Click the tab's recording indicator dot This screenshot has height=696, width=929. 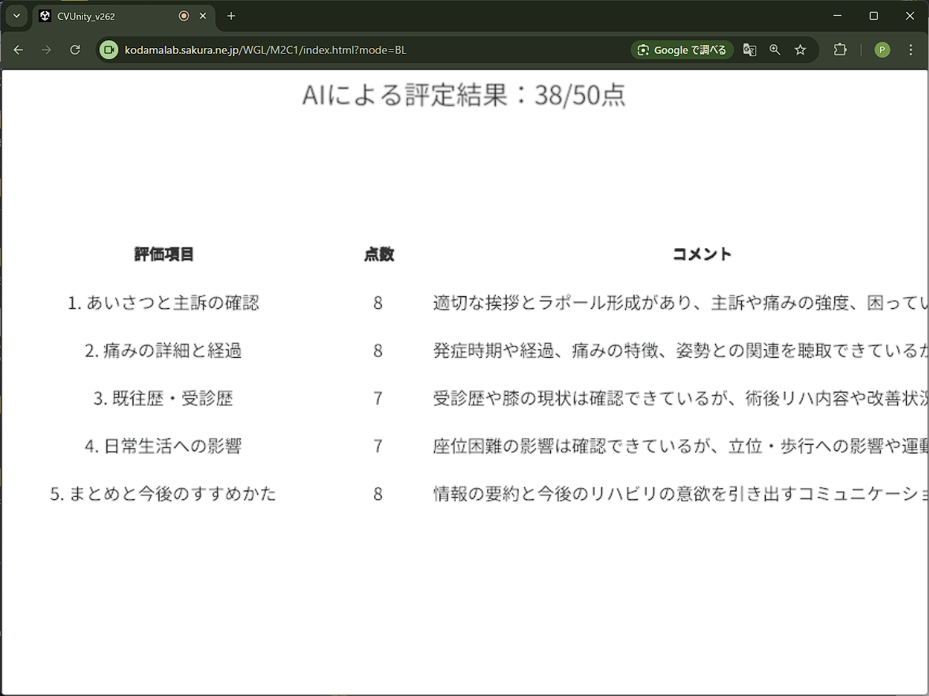(x=184, y=16)
